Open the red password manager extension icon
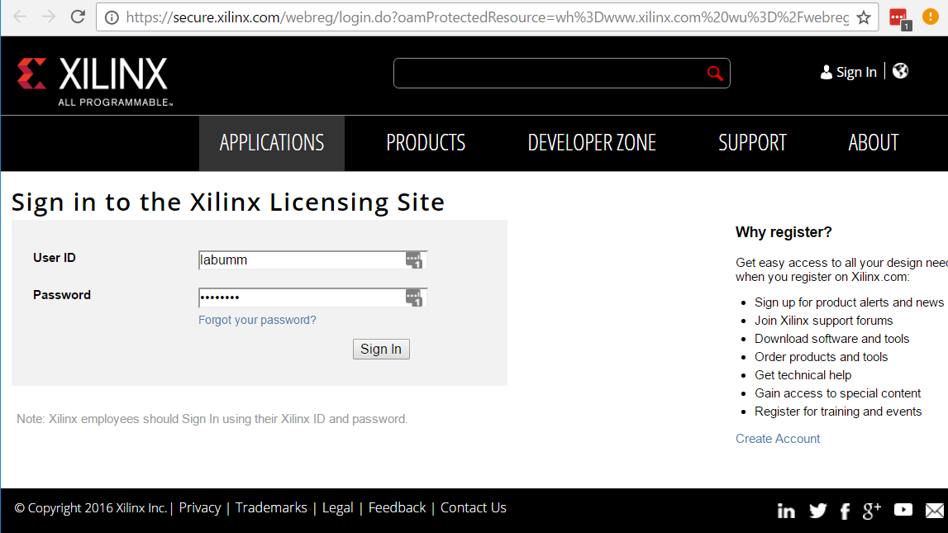The height and width of the screenshot is (533, 948). coord(899,18)
